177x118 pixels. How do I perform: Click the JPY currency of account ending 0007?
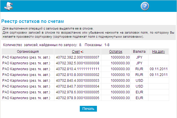[x=139, y=57]
